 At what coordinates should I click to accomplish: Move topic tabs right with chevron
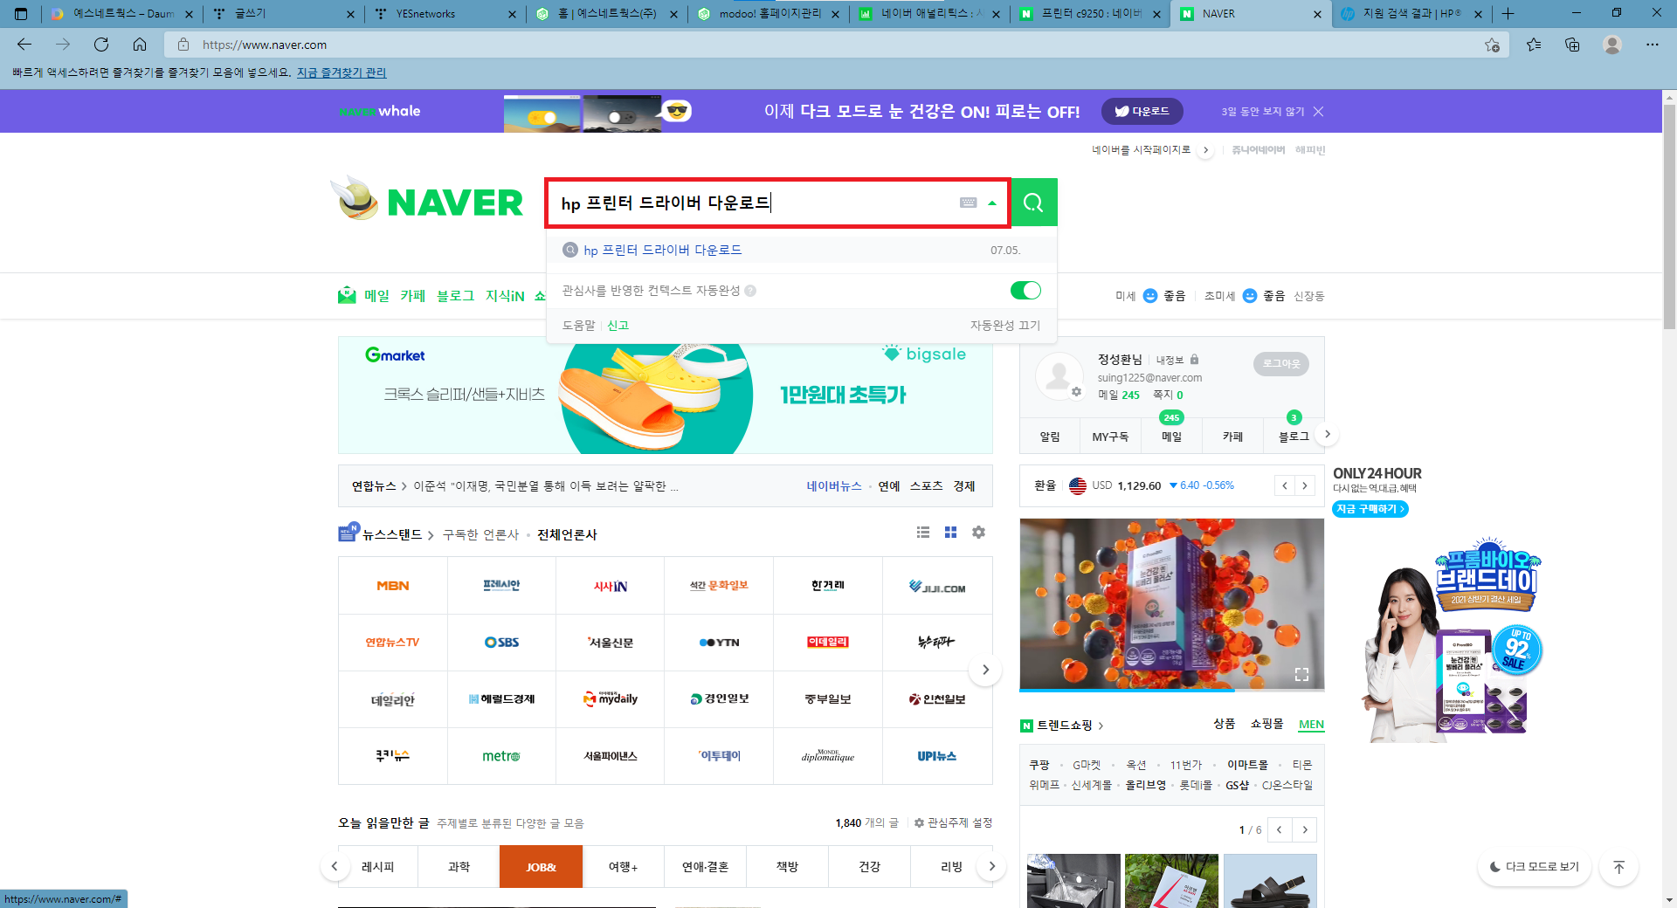pos(991,866)
